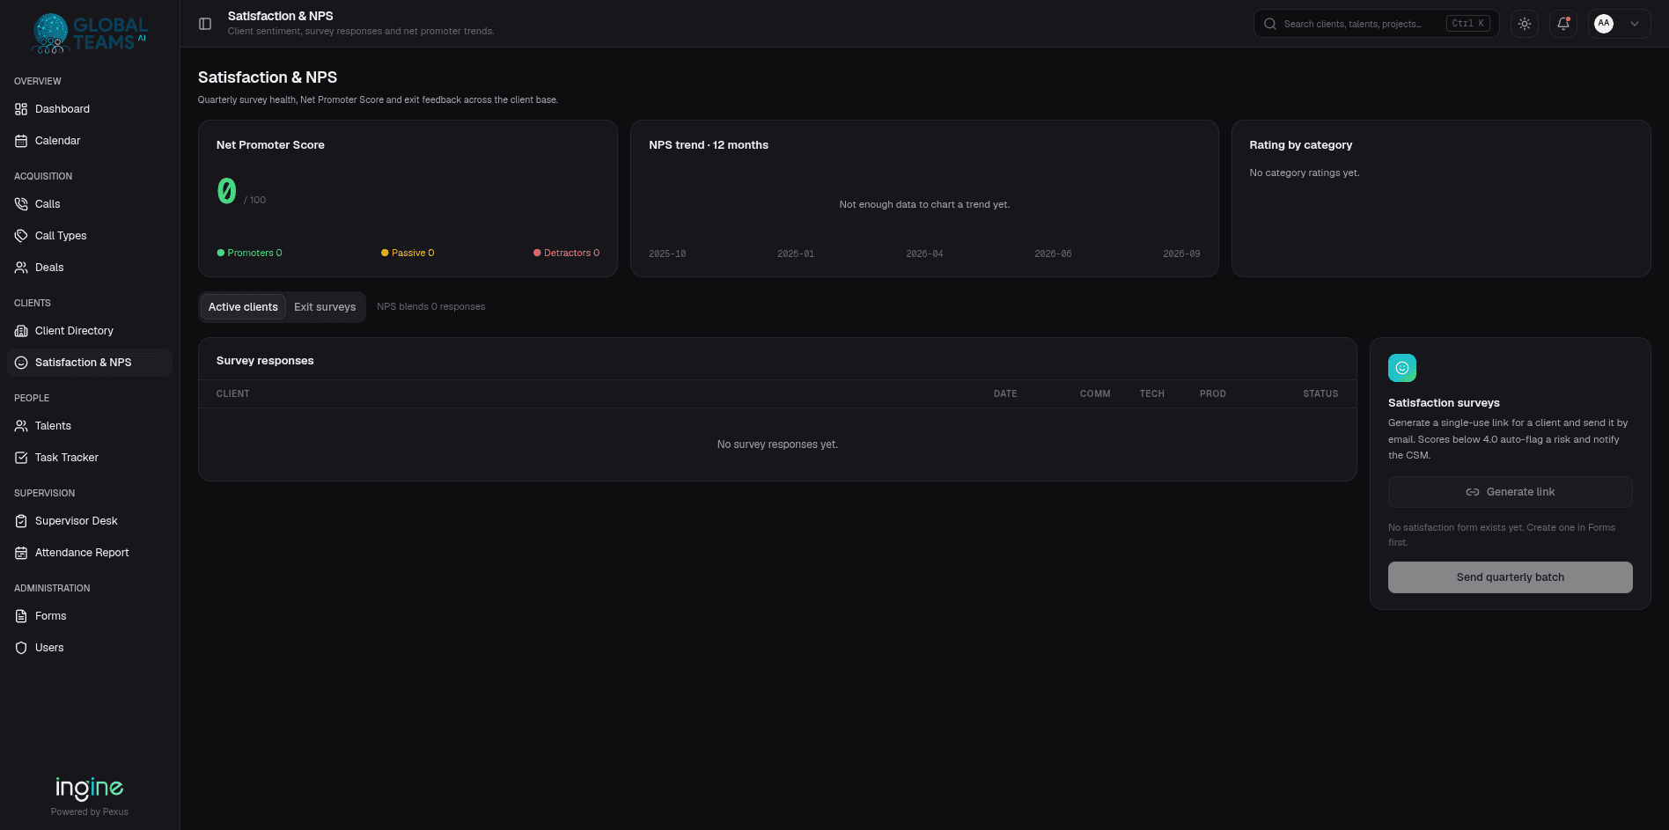
Task: Open Users page from sidebar
Action: 89,648
